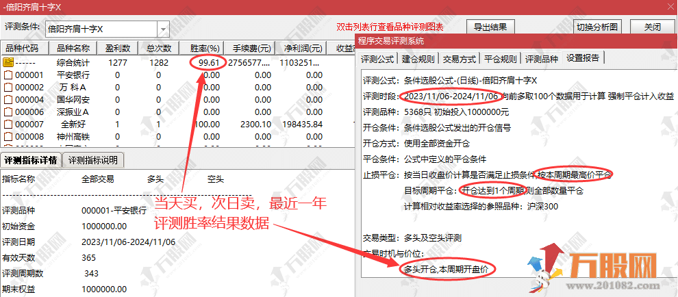The width and height of the screenshot is (678, 297).
Task: Click the 评测条件 combo box showing 倍阳齐肩十字X
Action: (x=108, y=29)
